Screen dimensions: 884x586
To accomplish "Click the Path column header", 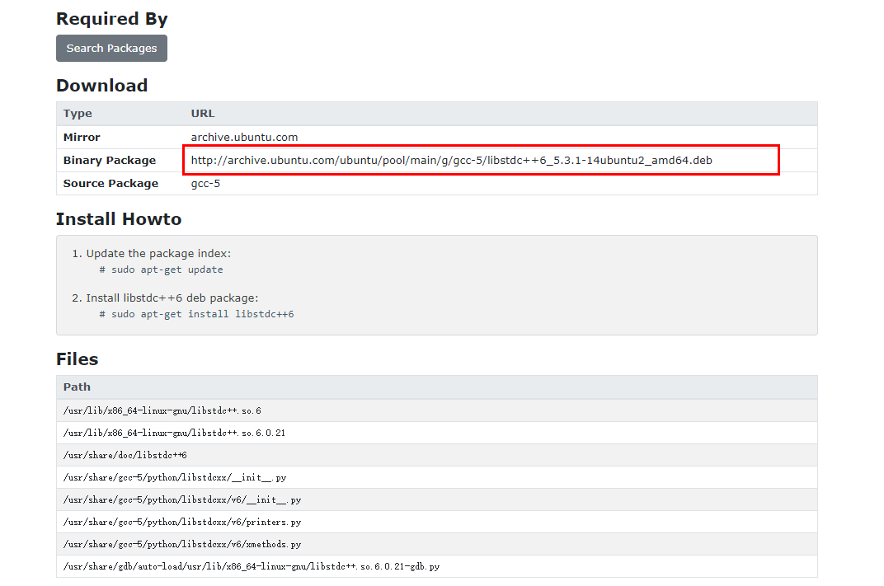I will click(x=78, y=387).
